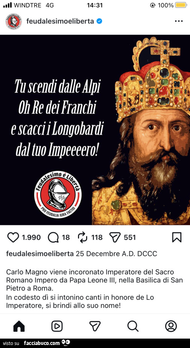Viewport: 190px width, 348px height.
Task: View the 1.990 likes count
Action: pyautogui.click(x=31, y=238)
